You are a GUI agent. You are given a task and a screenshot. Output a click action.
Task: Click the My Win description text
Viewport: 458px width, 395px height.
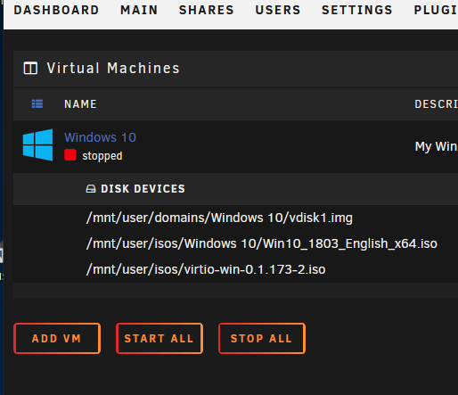click(x=436, y=146)
